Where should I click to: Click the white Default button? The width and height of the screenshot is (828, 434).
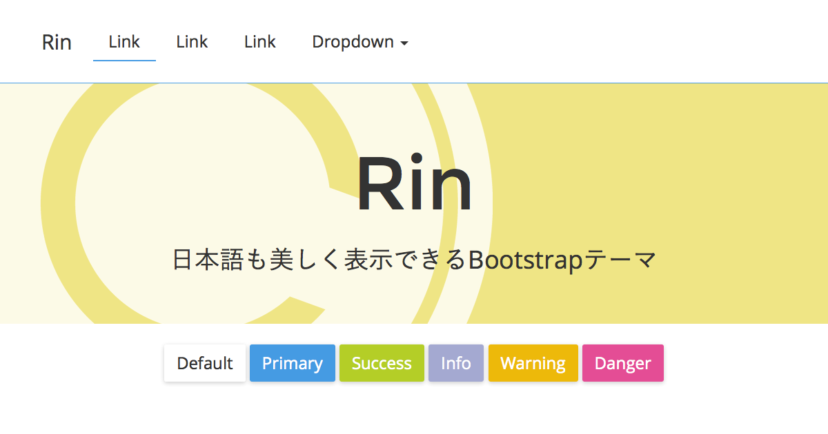[x=205, y=363]
